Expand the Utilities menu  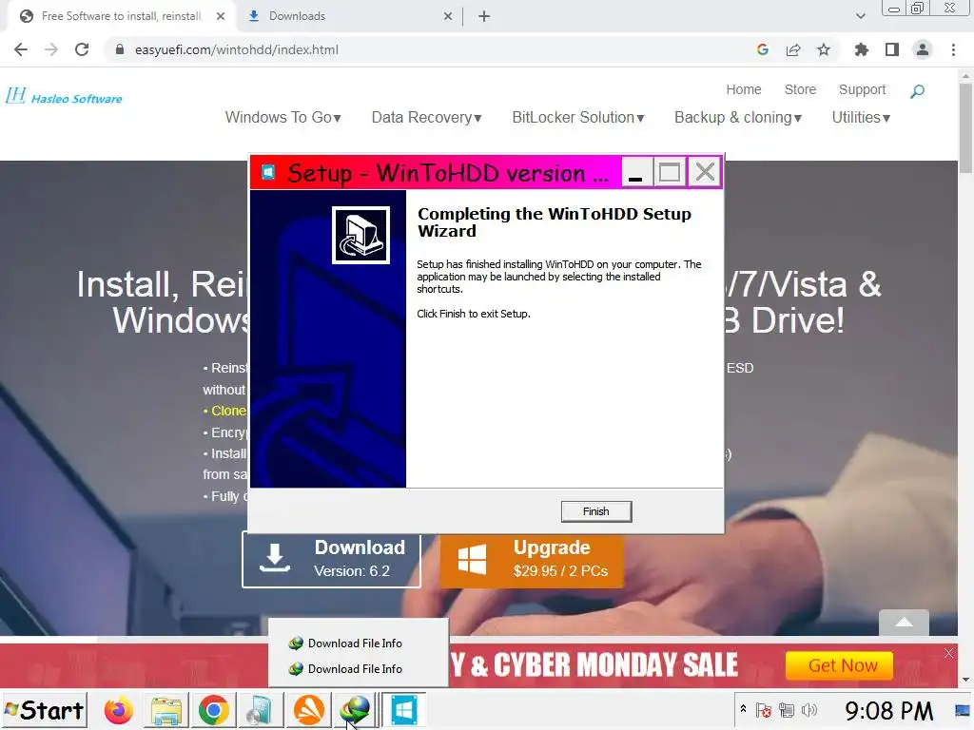[x=861, y=117]
